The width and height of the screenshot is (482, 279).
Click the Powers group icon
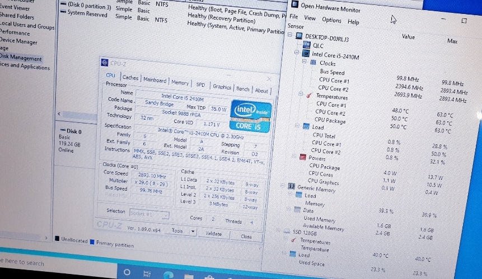tap(302, 157)
